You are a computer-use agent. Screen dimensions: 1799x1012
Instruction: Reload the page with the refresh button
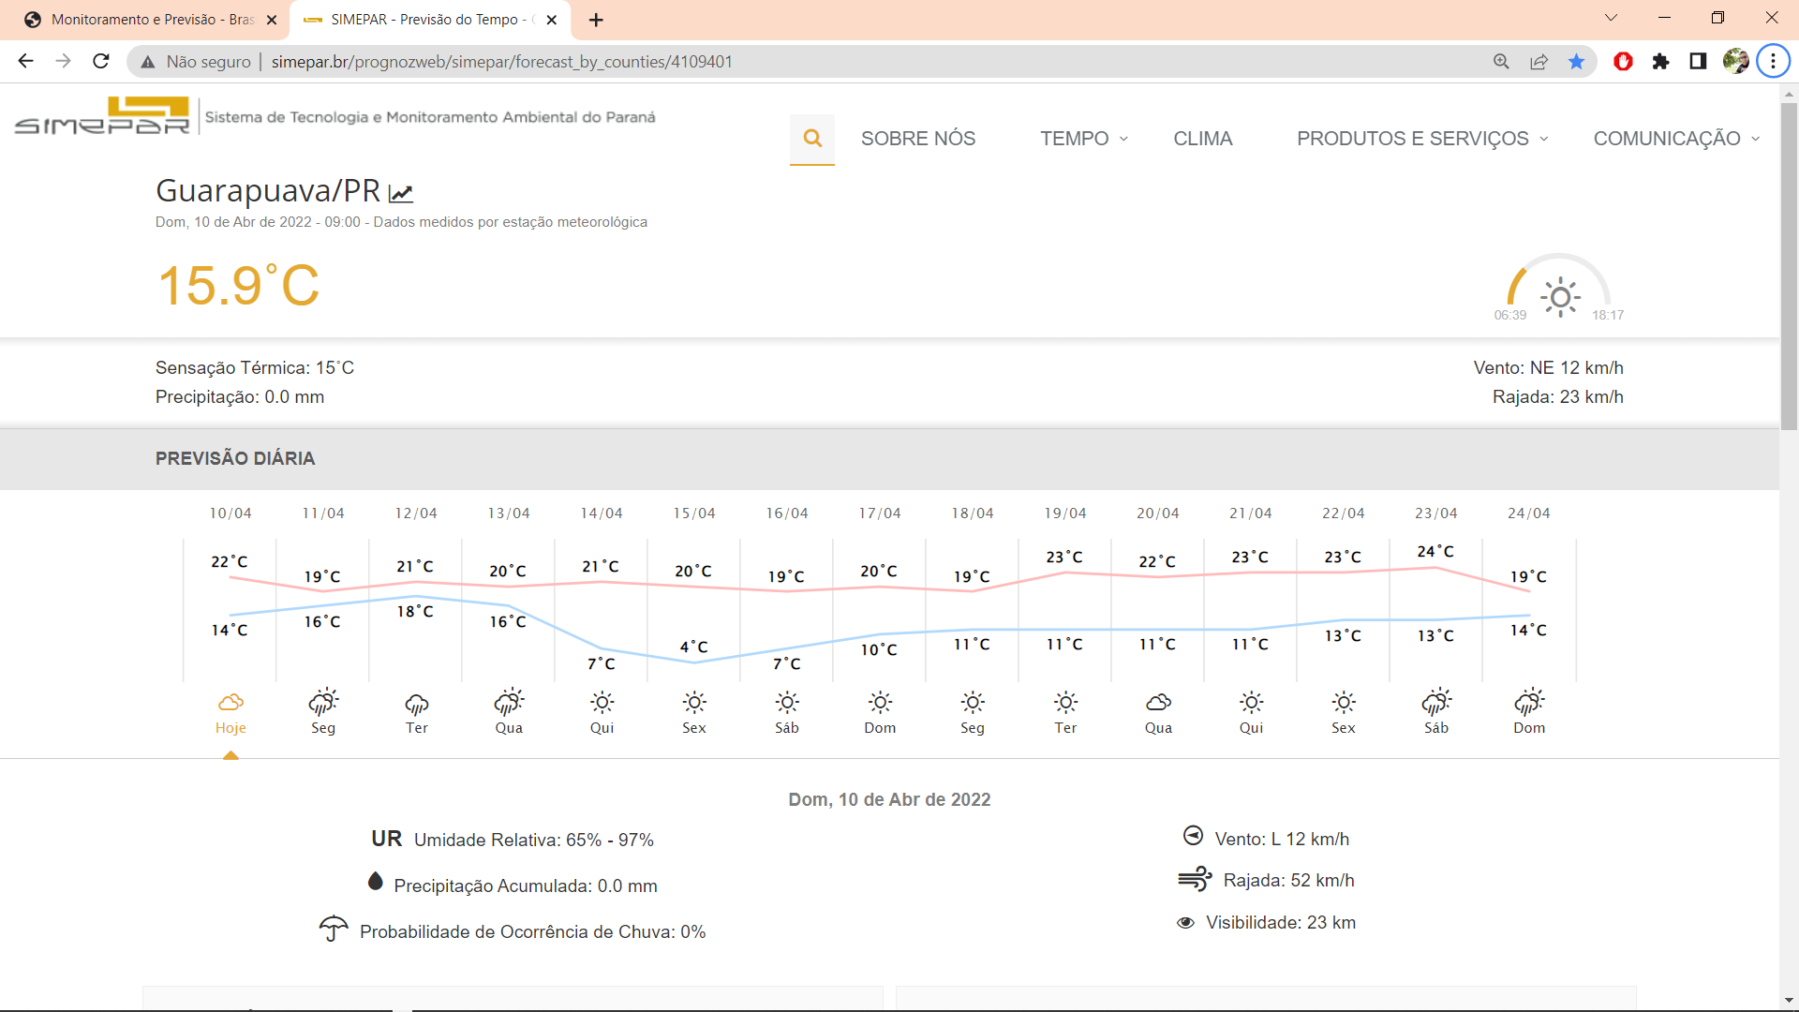(x=101, y=62)
